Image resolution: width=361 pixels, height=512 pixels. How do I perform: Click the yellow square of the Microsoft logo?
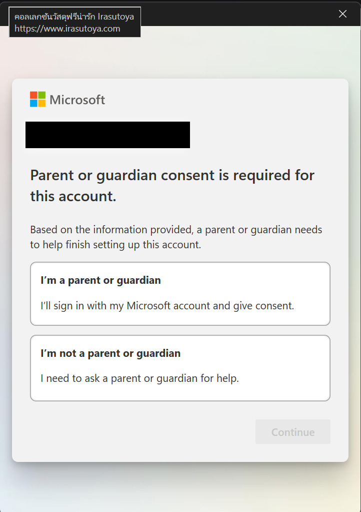click(41, 103)
